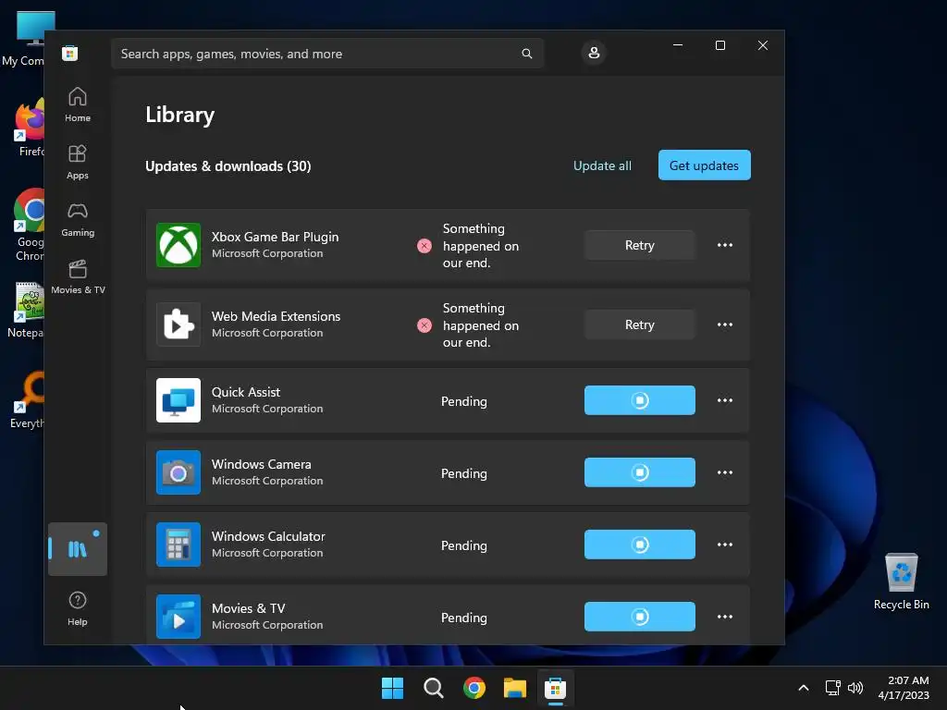Screen dimensions: 947x710
Task: Click the Update all link
Action: point(602,165)
